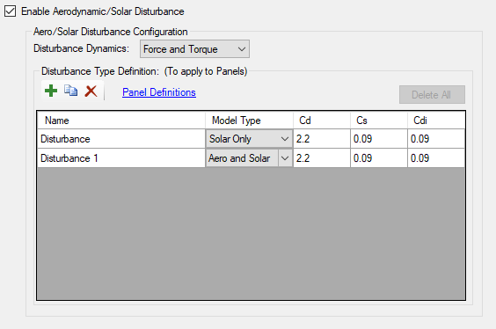Uncheck Enable Aerodynamic/Solar Disturbance checkbox
Viewport: 496px width, 329px height.
(11, 11)
